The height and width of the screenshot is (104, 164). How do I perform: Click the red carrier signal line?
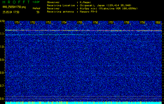[x=83, y=30]
